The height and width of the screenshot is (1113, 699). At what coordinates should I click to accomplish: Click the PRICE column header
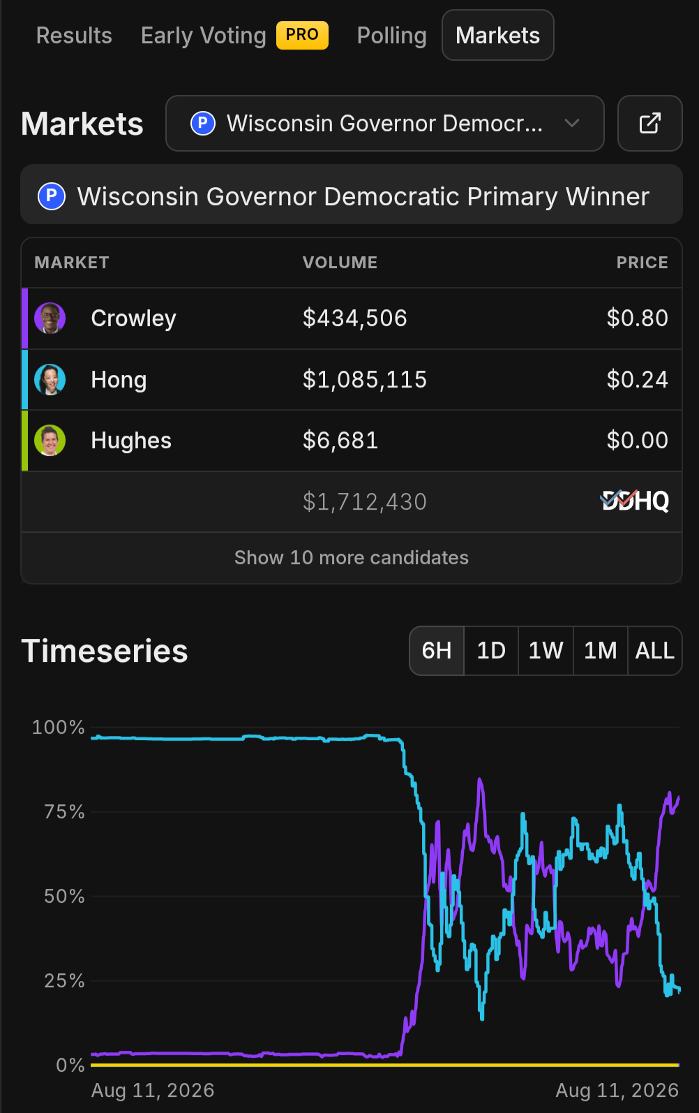pos(642,263)
